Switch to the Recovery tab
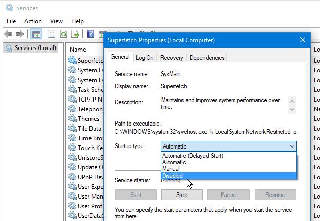The width and height of the screenshot is (320, 221). (x=172, y=58)
